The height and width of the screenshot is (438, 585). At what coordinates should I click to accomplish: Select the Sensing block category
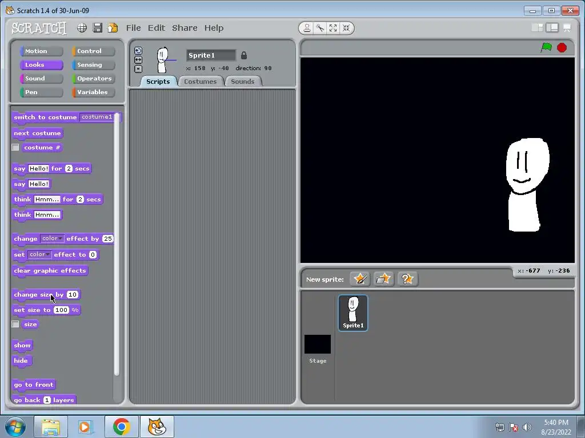click(x=94, y=65)
